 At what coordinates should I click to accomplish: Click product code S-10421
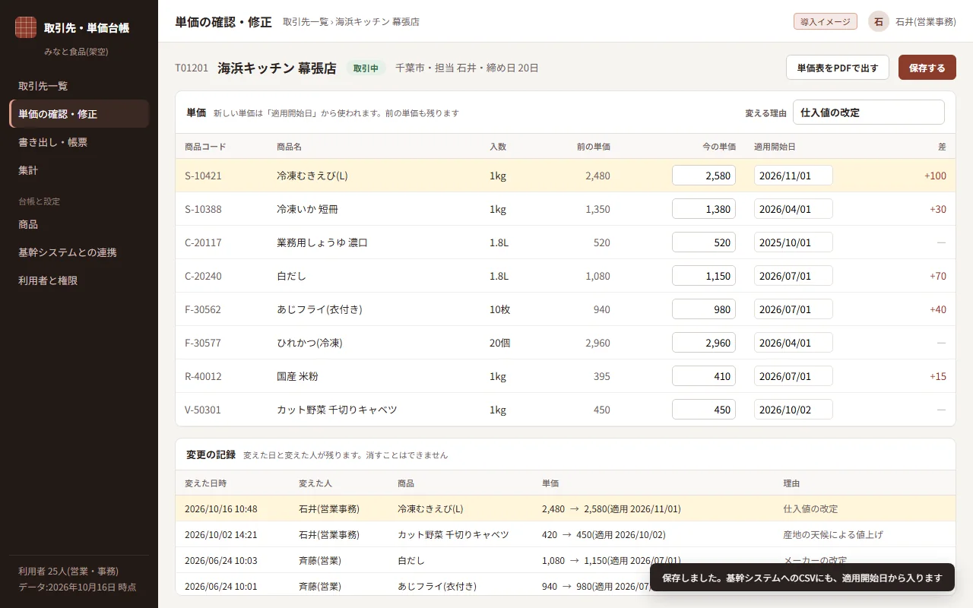pyautogui.click(x=203, y=176)
